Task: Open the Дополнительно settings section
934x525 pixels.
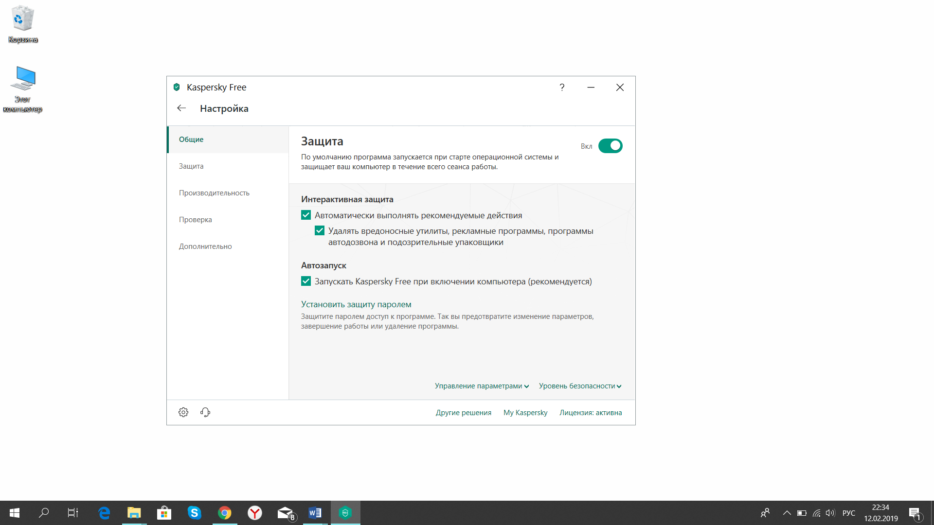Action: pyautogui.click(x=228, y=246)
